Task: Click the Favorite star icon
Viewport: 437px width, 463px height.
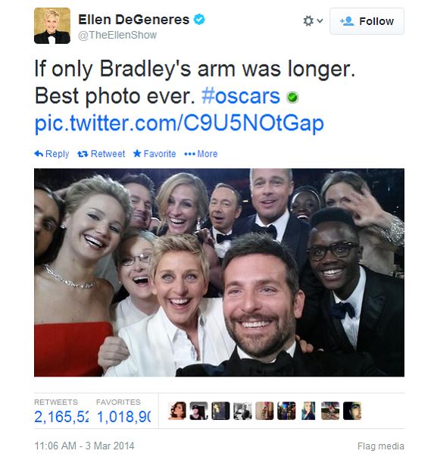Action: (x=137, y=153)
